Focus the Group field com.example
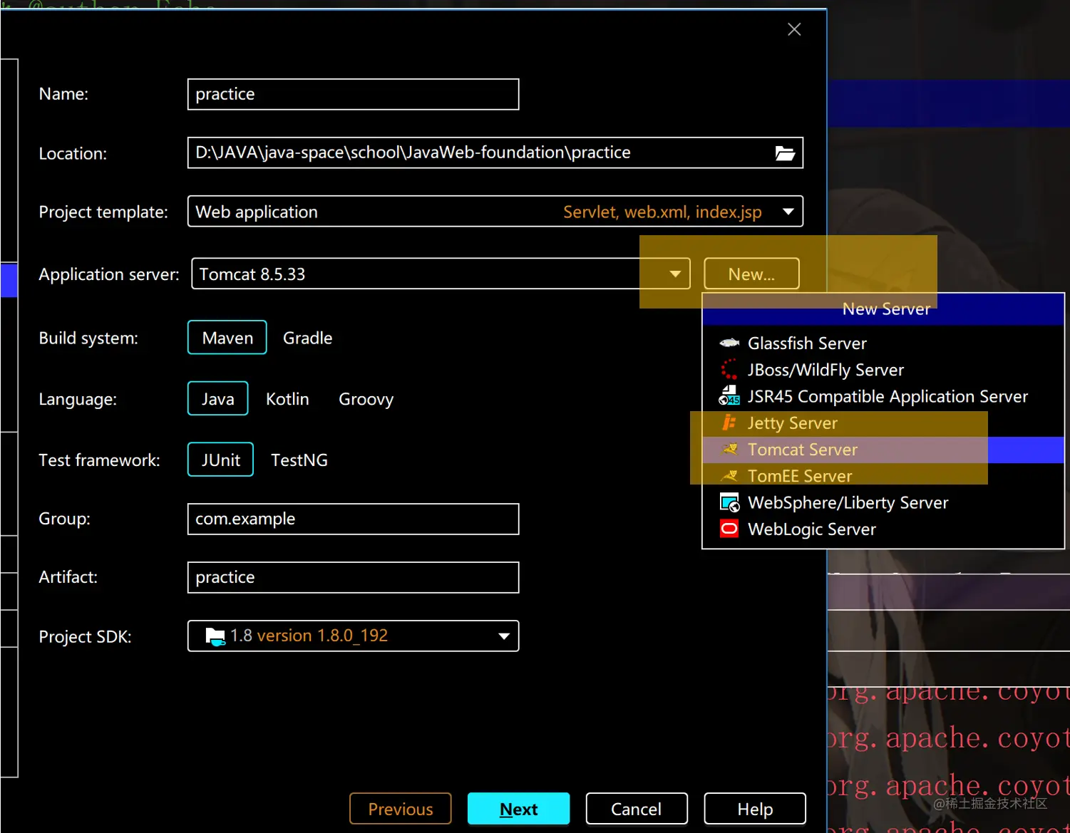Viewport: 1070px width, 833px height. [353, 519]
